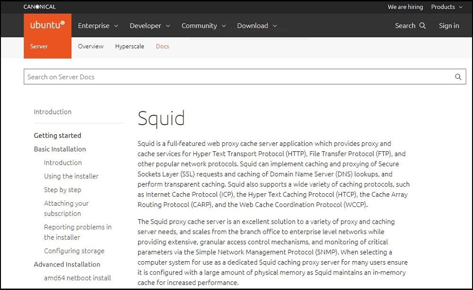Click the Ubuntu logo
Image resolution: width=473 pixels, height=290 pixels.
[47, 25]
